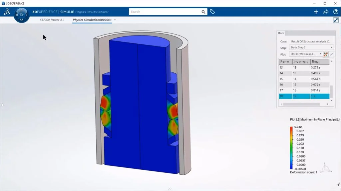
Task: Click legend minimum value -0.00593
Action: (300, 169)
